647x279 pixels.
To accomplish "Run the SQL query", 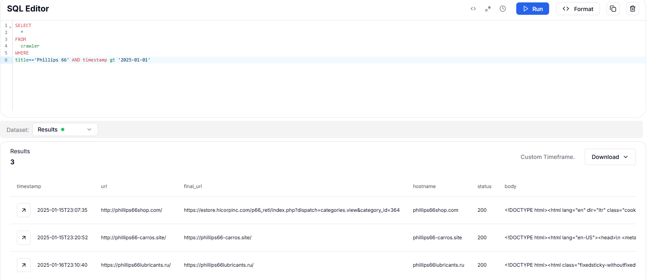I will [x=533, y=9].
